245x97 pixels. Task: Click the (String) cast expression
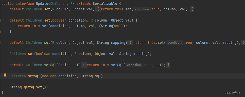[x=107, y=26]
